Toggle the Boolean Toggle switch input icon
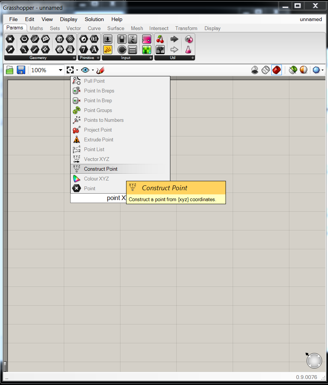Viewport: 328px width, 385px height. (x=122, y=39)
